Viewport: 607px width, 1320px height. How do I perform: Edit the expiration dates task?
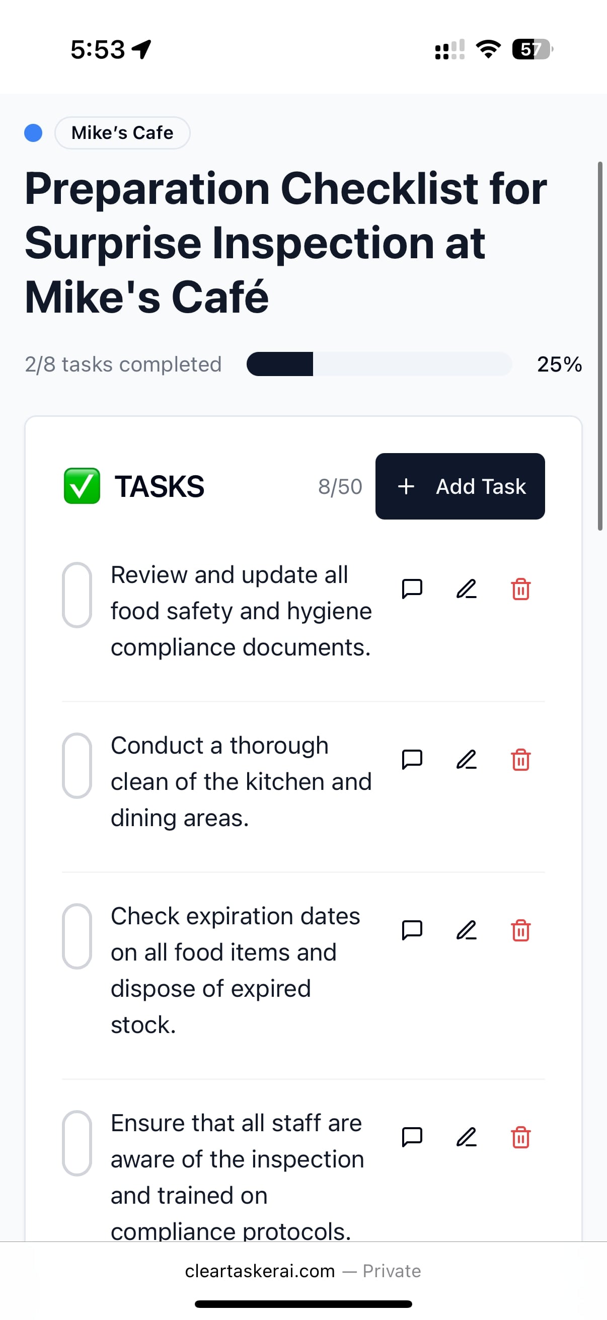point(466,931)
